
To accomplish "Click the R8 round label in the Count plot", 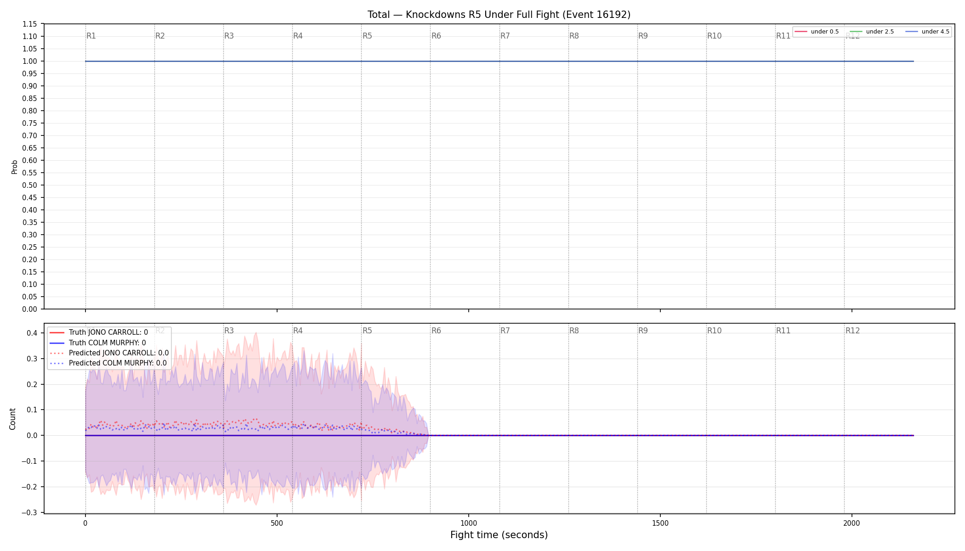I will pos(574,331).
